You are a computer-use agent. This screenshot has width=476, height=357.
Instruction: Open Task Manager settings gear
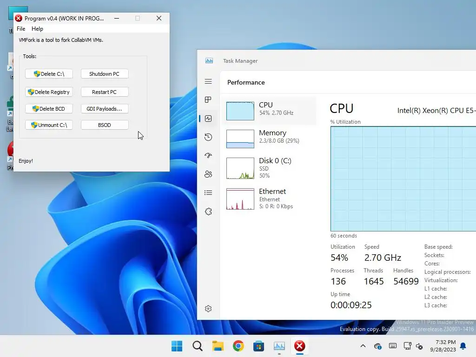[x=208, y=309]
